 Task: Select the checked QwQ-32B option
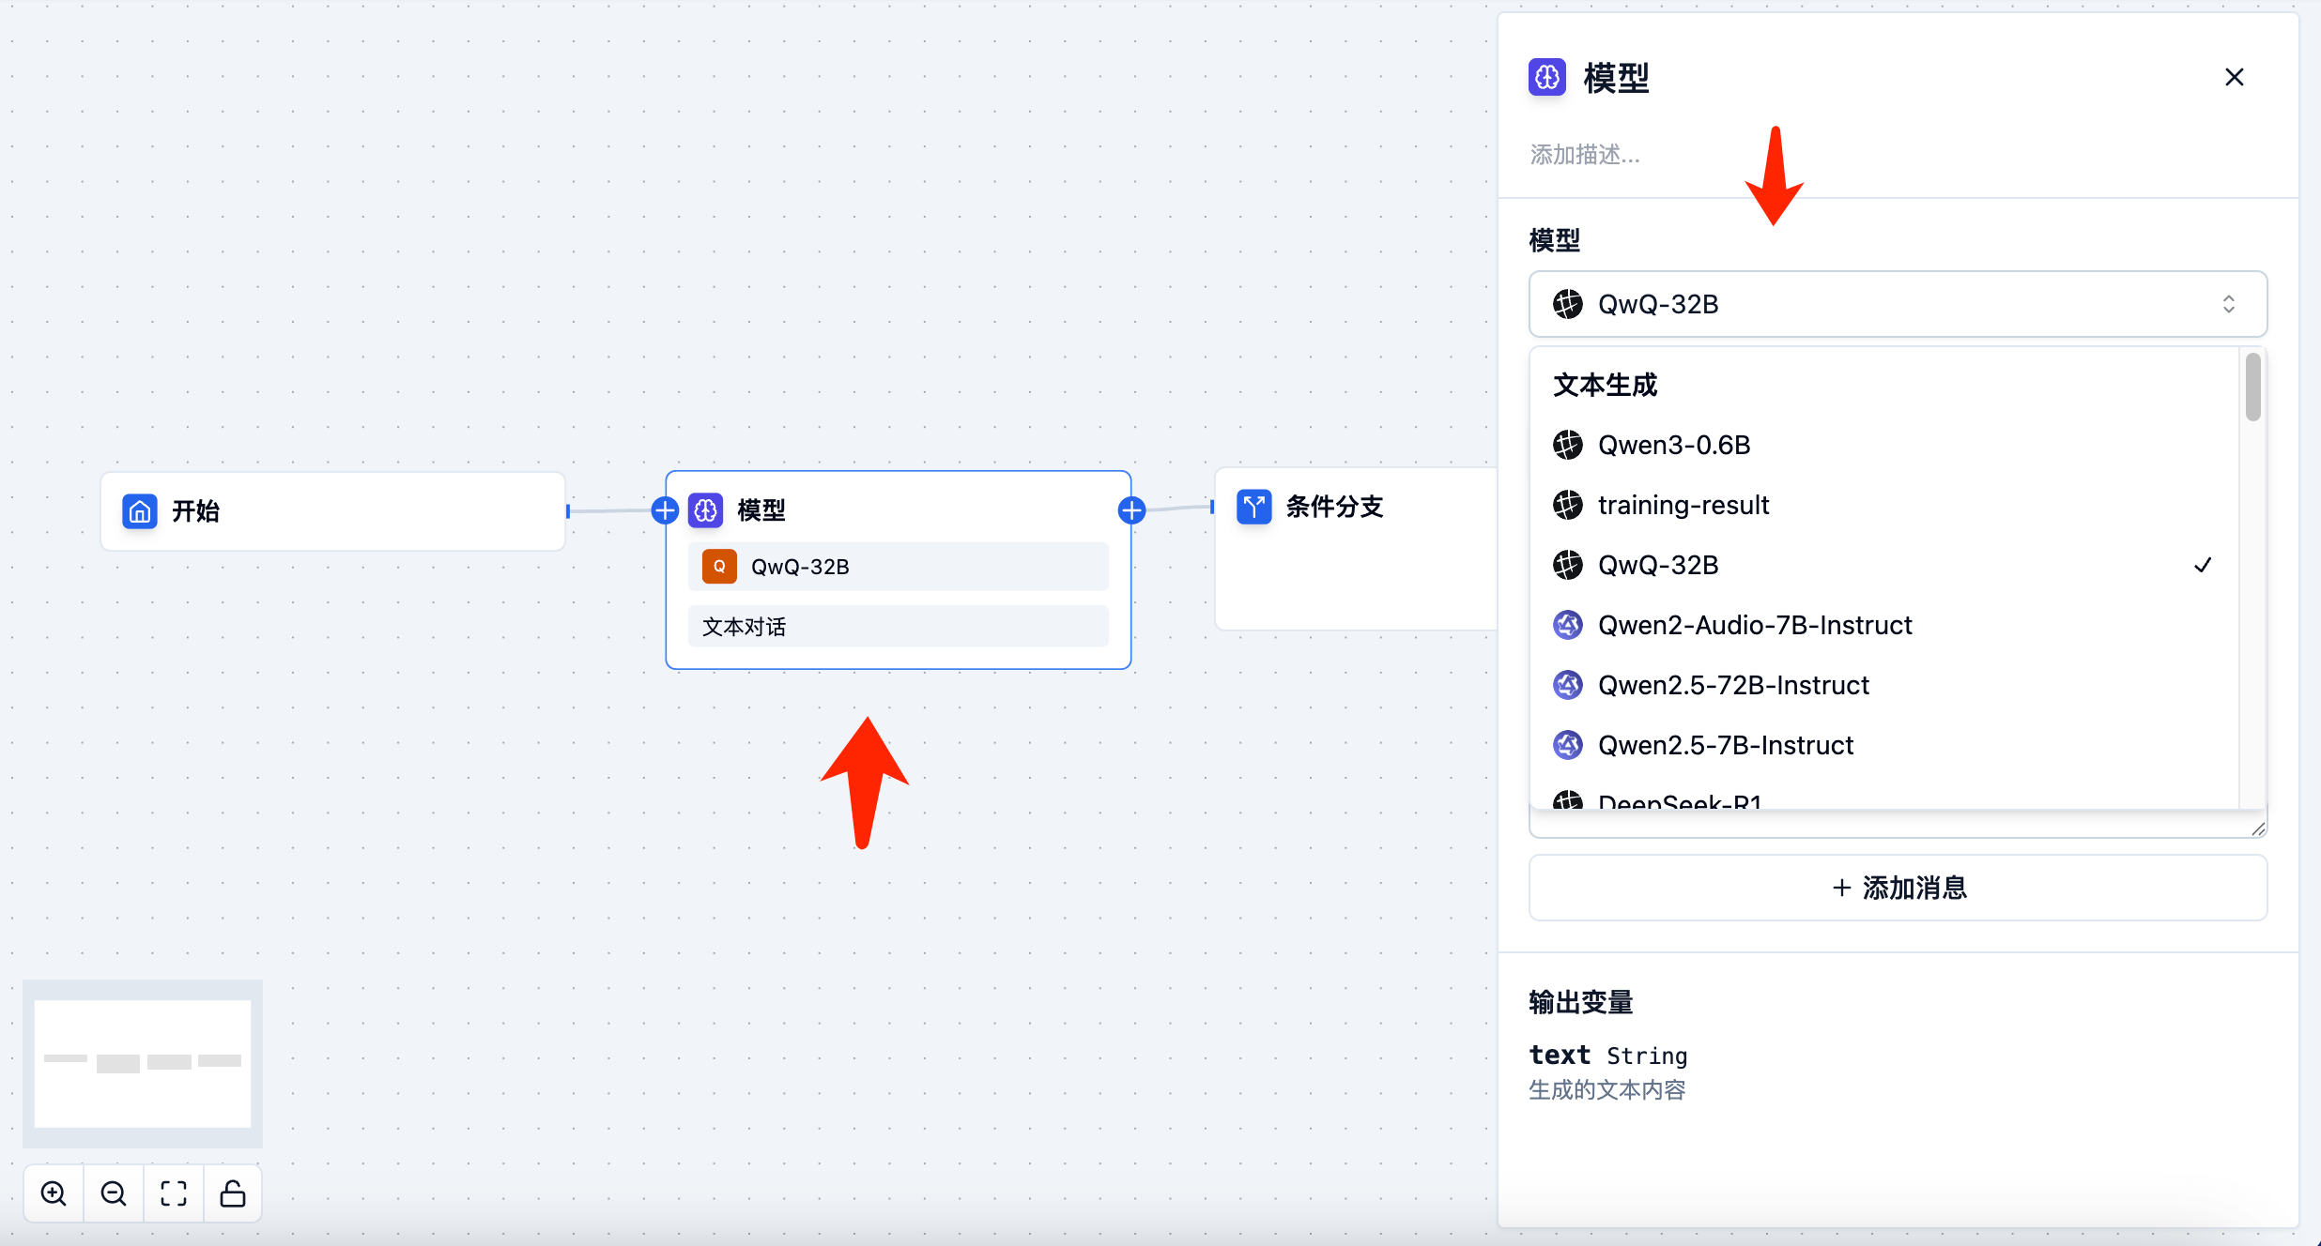pos(1658,565)
